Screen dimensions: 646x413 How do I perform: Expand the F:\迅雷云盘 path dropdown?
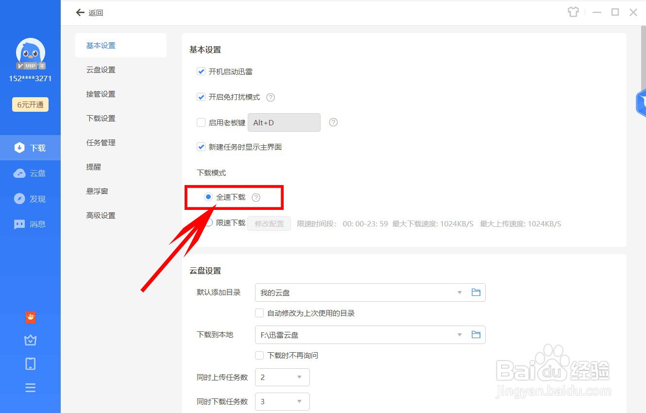click(459, 334)
